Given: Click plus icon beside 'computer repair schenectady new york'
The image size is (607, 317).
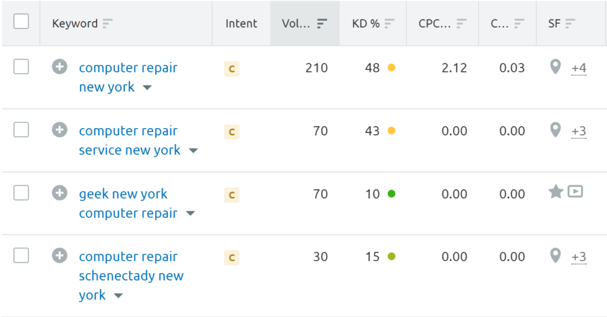Looking at the screenshot, I should coord(60,255).
